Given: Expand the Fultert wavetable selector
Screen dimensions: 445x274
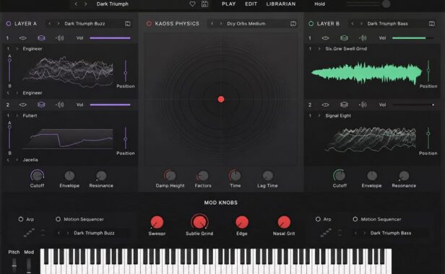Looking at the screenshot, I should (17, 115).
